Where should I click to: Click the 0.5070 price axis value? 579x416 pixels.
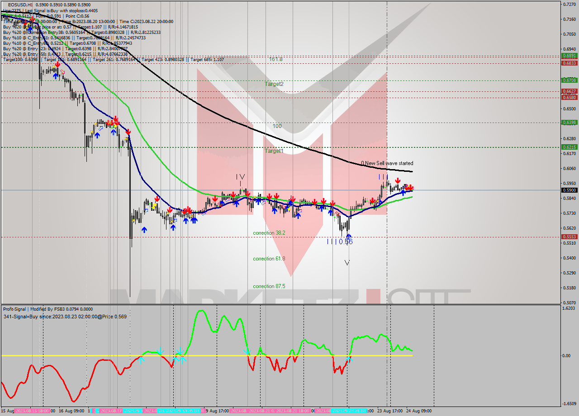pos(570,303)
